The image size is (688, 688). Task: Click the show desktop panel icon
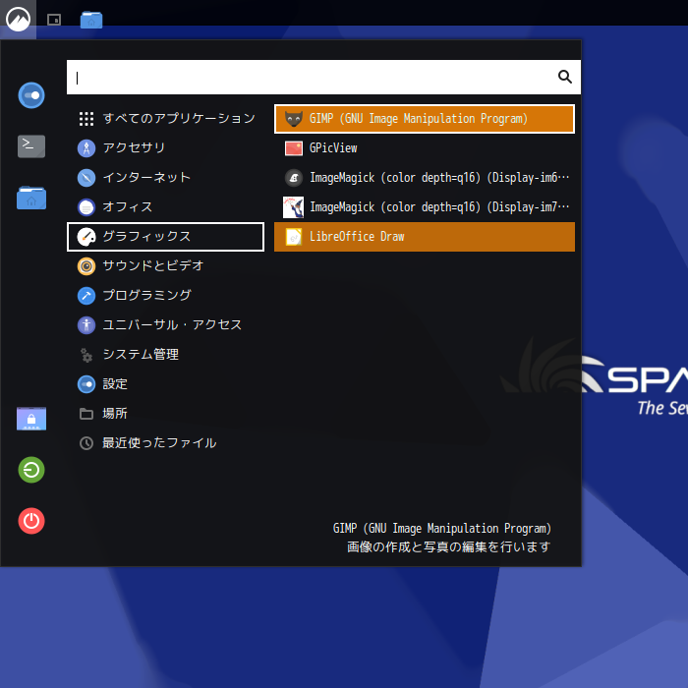(54, 20)
